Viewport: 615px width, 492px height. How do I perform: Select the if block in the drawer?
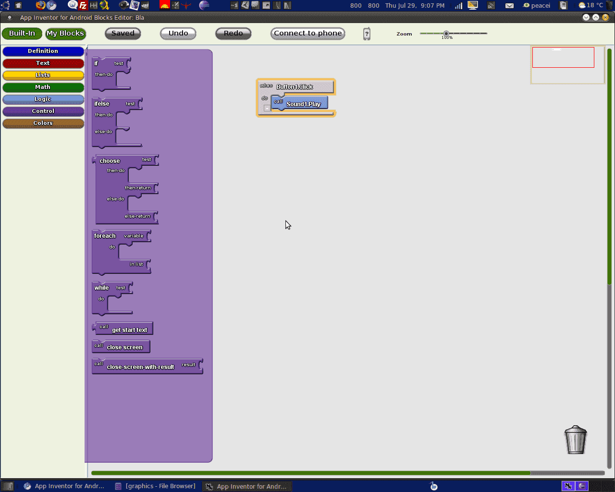coord(103,74)
